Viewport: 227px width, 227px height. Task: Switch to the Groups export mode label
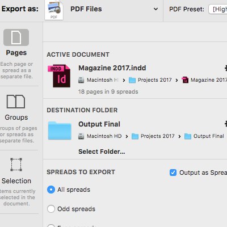pyautogui.click(x=16, y=117)
